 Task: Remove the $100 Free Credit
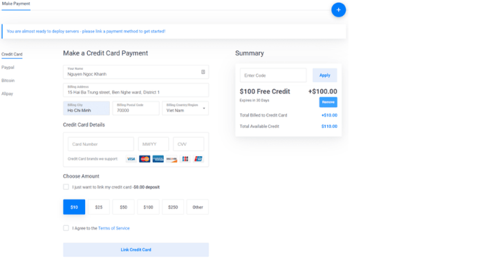tap(328, 102)
